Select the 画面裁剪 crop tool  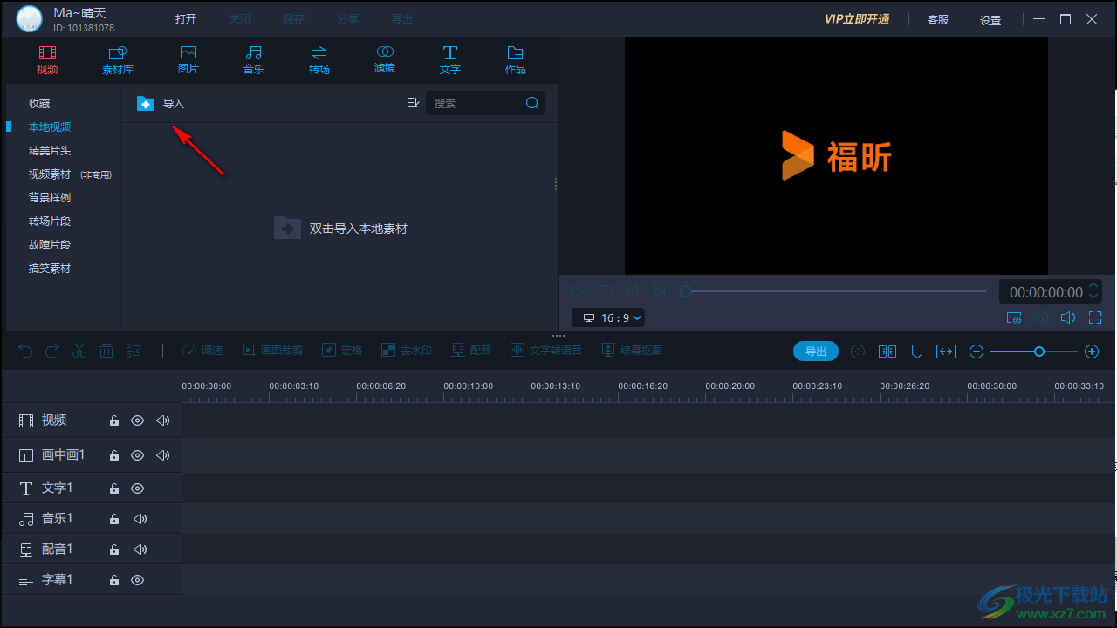pos(273,350)
